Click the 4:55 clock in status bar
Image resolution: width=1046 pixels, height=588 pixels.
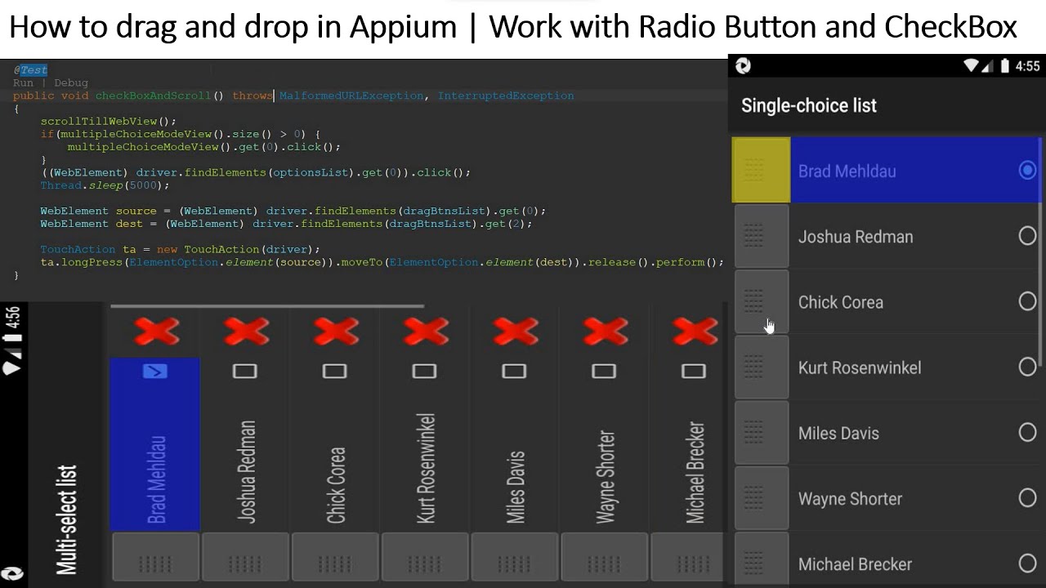tap(1027, 66)
